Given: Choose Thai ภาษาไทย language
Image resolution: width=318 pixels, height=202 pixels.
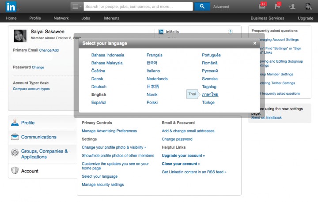Looking at the screenshot, I should 210,94.
